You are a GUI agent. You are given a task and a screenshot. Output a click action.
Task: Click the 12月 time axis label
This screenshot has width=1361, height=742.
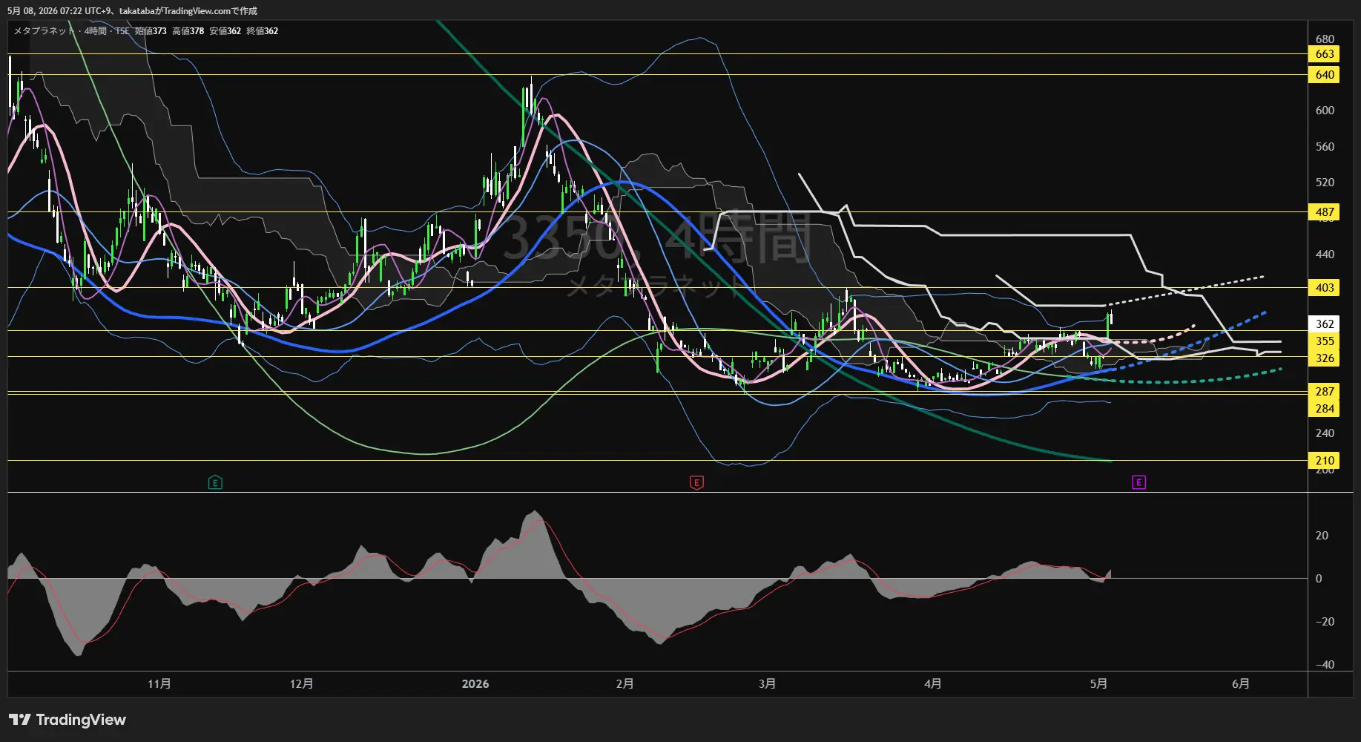301,684
